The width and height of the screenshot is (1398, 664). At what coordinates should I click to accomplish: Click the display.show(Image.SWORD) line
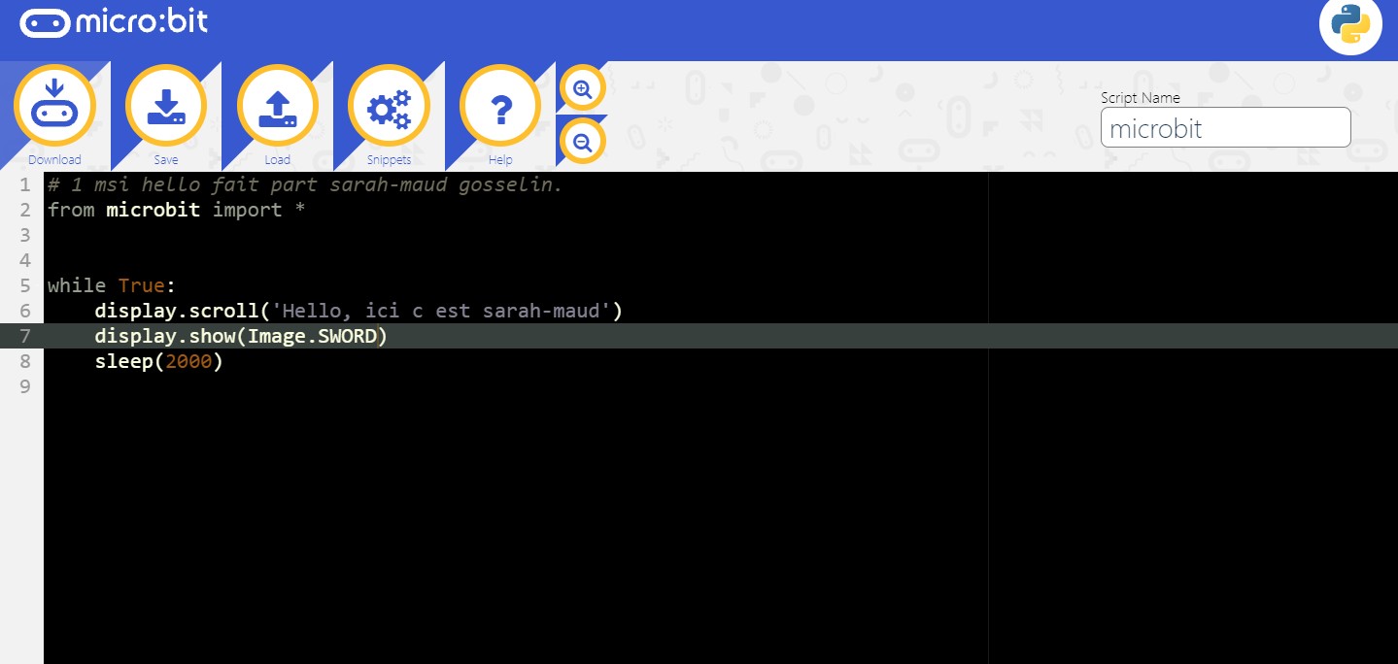241,336
